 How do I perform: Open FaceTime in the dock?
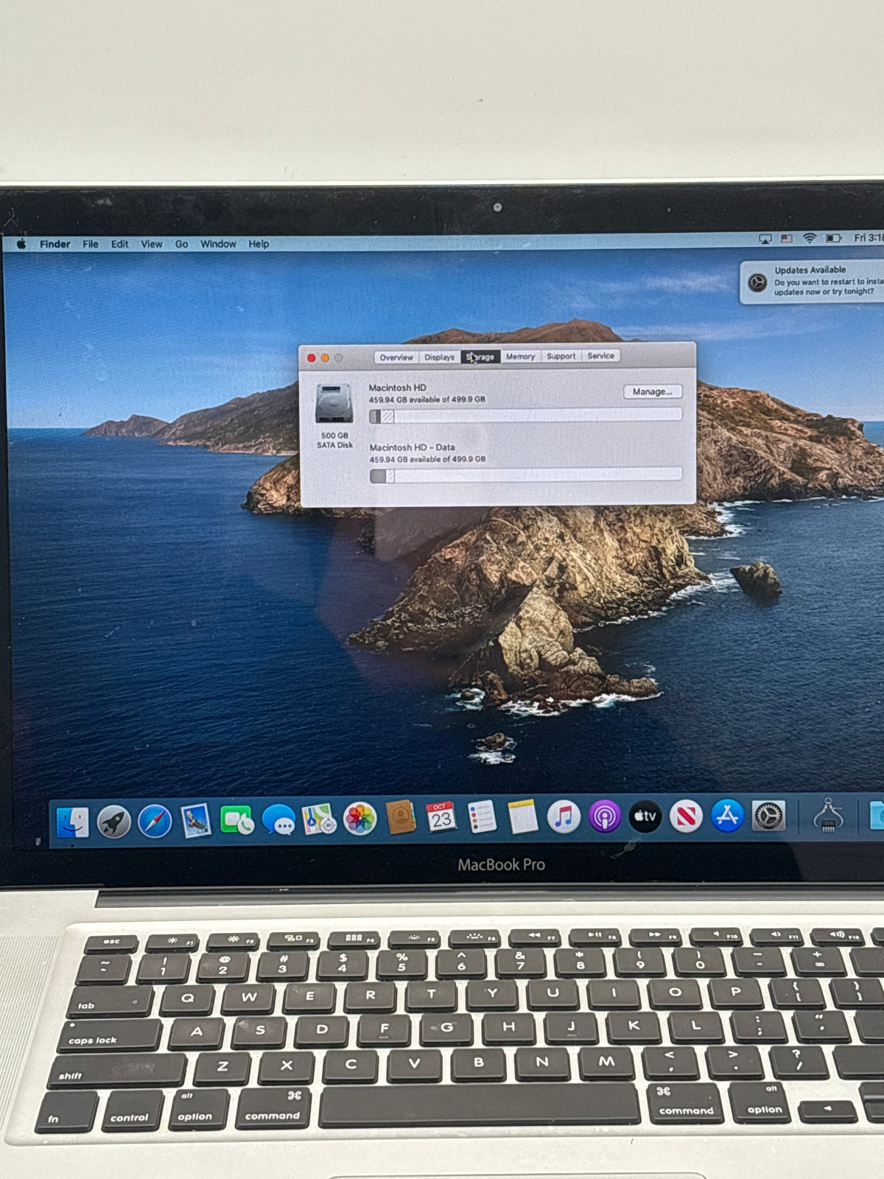237,820
